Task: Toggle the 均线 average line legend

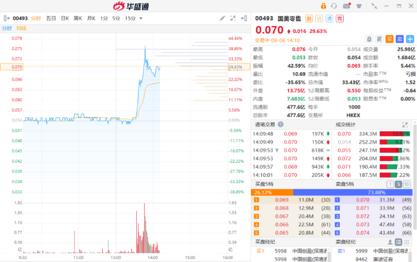Action: click(21, 28)
